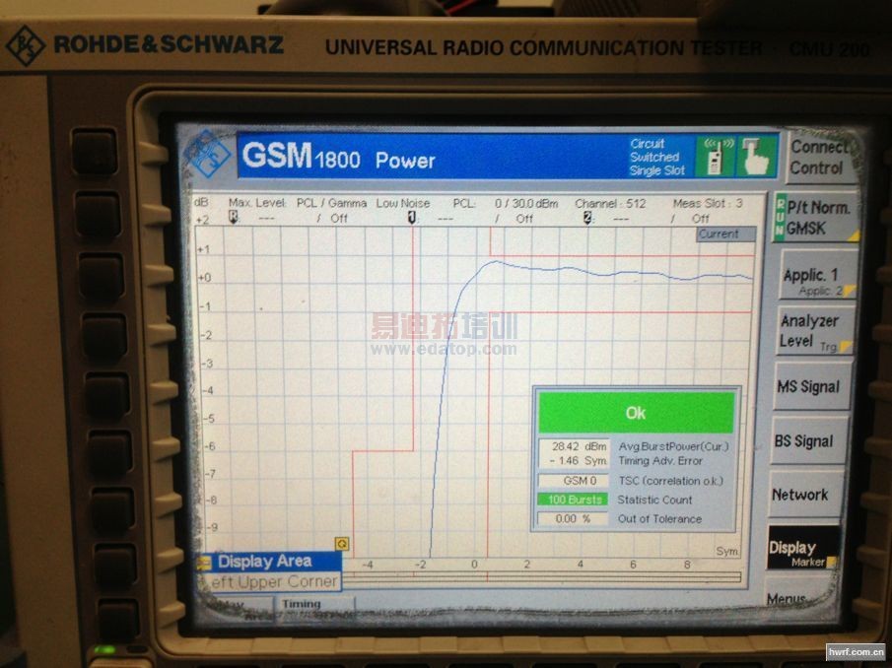Open the Network softkey
The height and width of the screenshot is (668, 892).
click(805, 495)
